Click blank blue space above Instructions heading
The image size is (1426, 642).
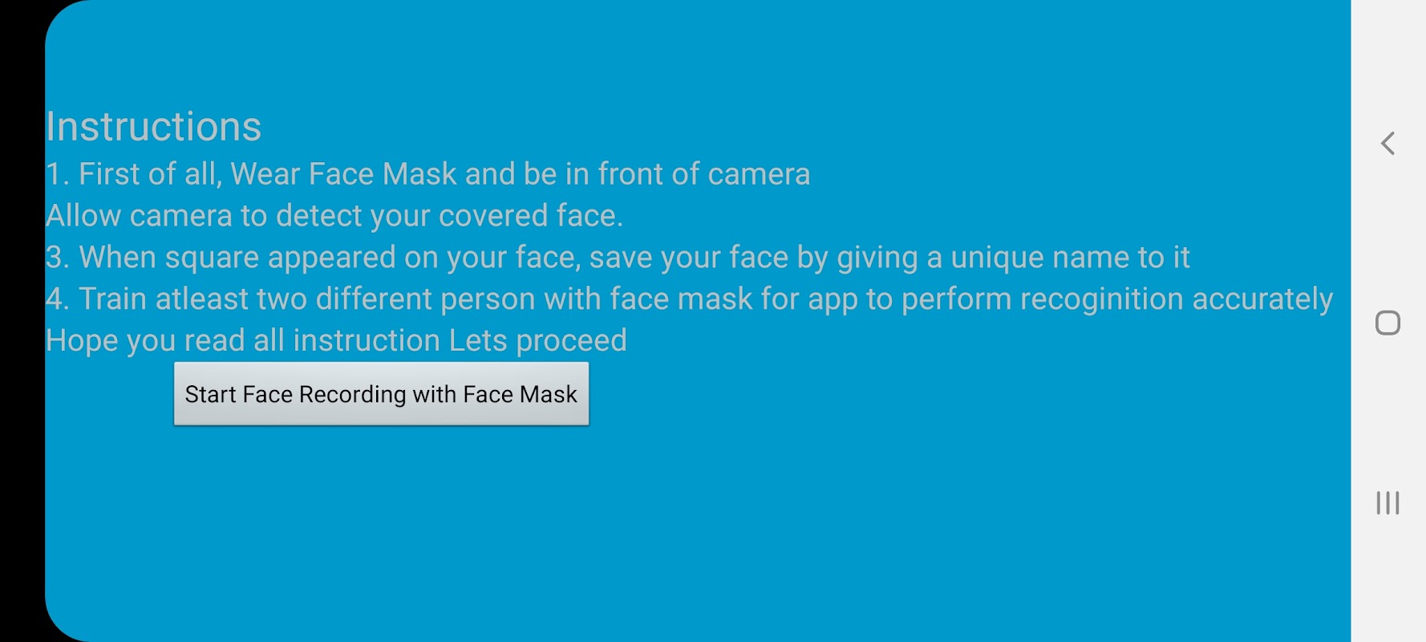(x=698, y=52)
